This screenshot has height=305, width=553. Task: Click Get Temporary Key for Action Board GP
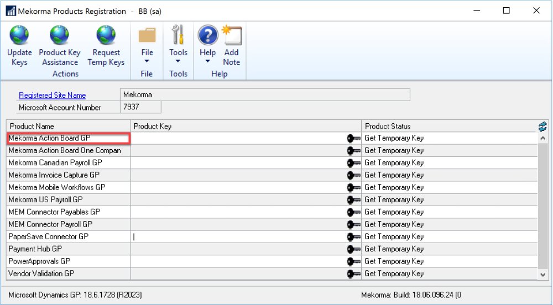(394, 138)
